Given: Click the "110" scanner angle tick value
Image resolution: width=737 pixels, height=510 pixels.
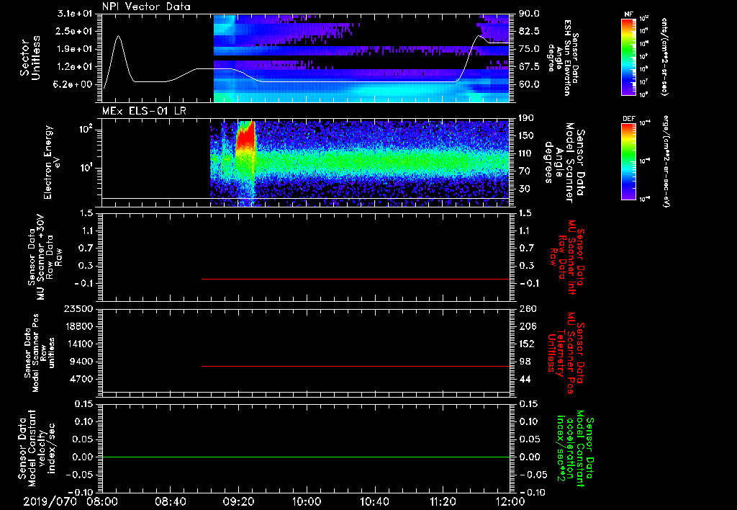Looking at the screenshot, I should (527, 153).
